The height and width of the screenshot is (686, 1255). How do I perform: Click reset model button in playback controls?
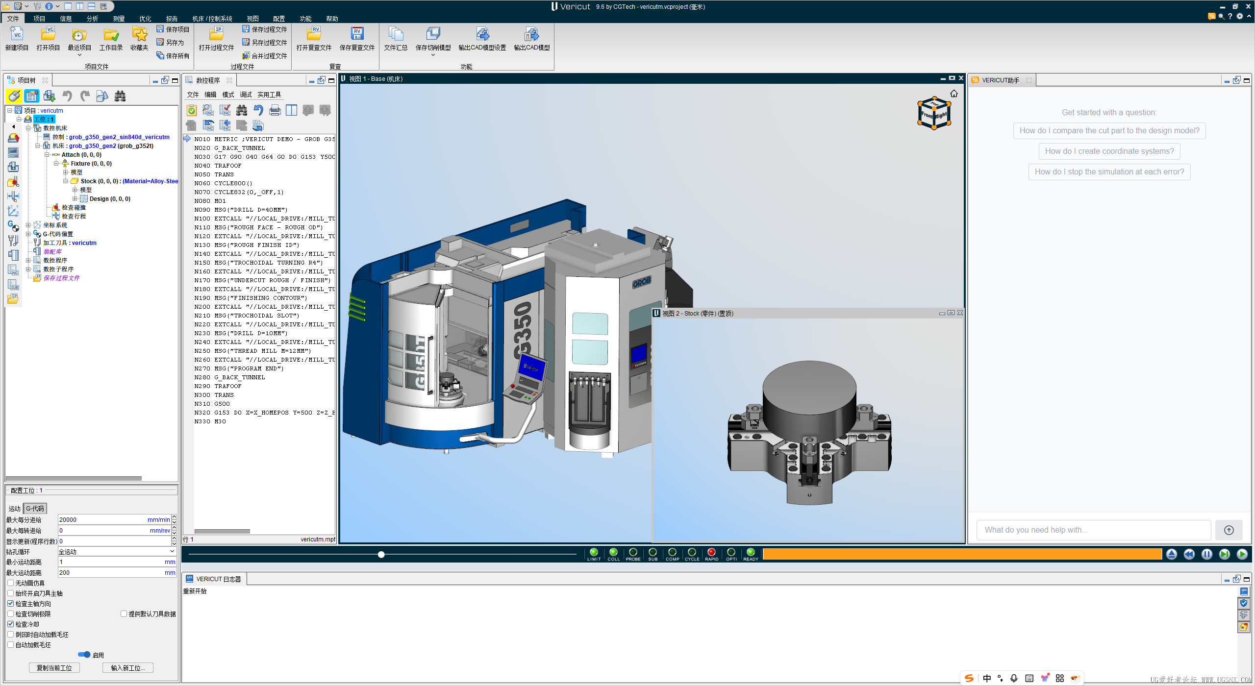coord(1172,554)
